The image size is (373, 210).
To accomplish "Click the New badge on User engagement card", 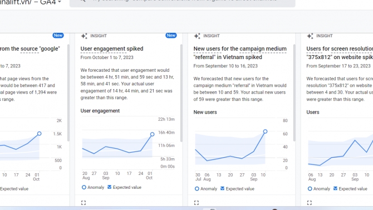I will coord(171,36).
